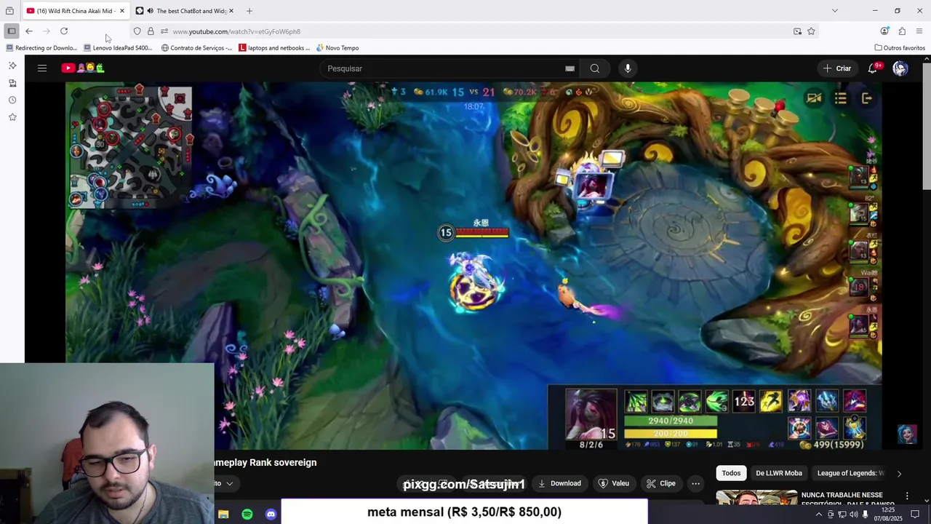Expand the list all tabs chevron
Viewport: 931px width, 524px height.
[x=834, y=11]
